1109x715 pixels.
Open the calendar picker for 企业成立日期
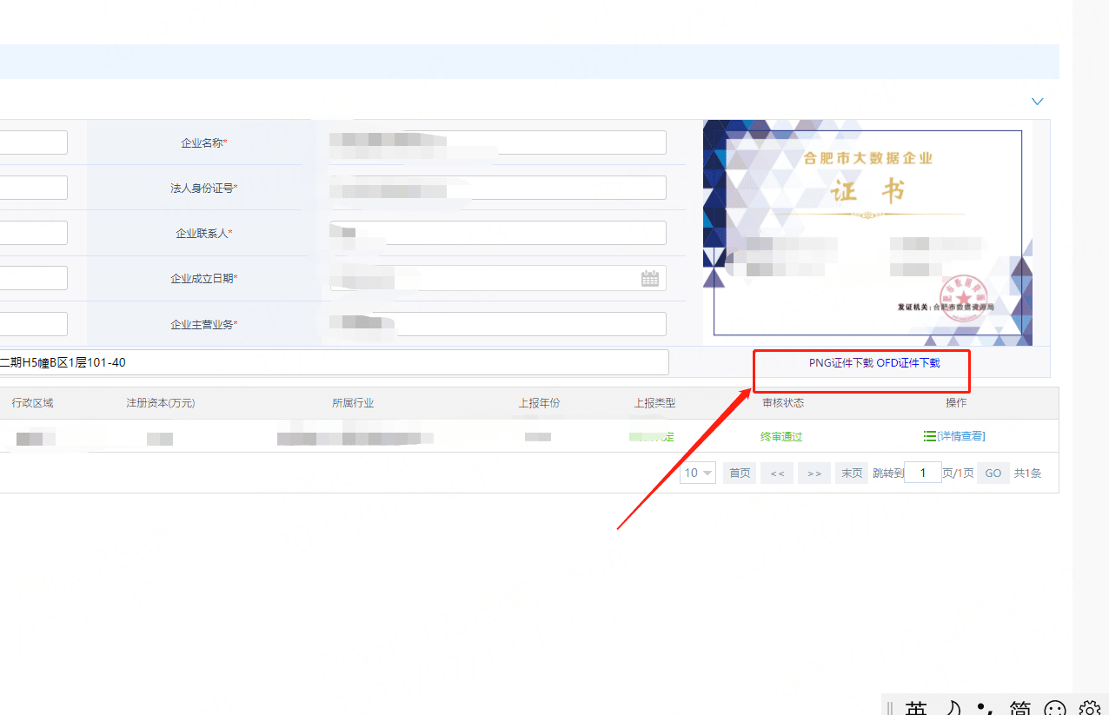(649, 278)
